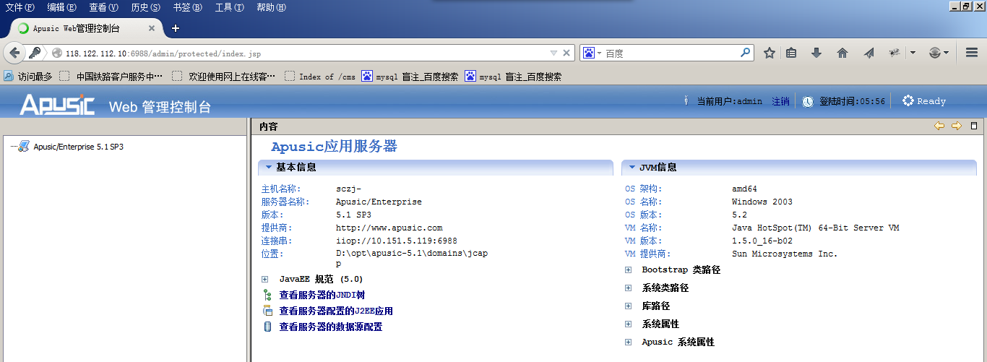Click the paper plane toolbar icon
The height and width of the screenshot is (362, 987).
pyautogui.click(x=869, y=53)
